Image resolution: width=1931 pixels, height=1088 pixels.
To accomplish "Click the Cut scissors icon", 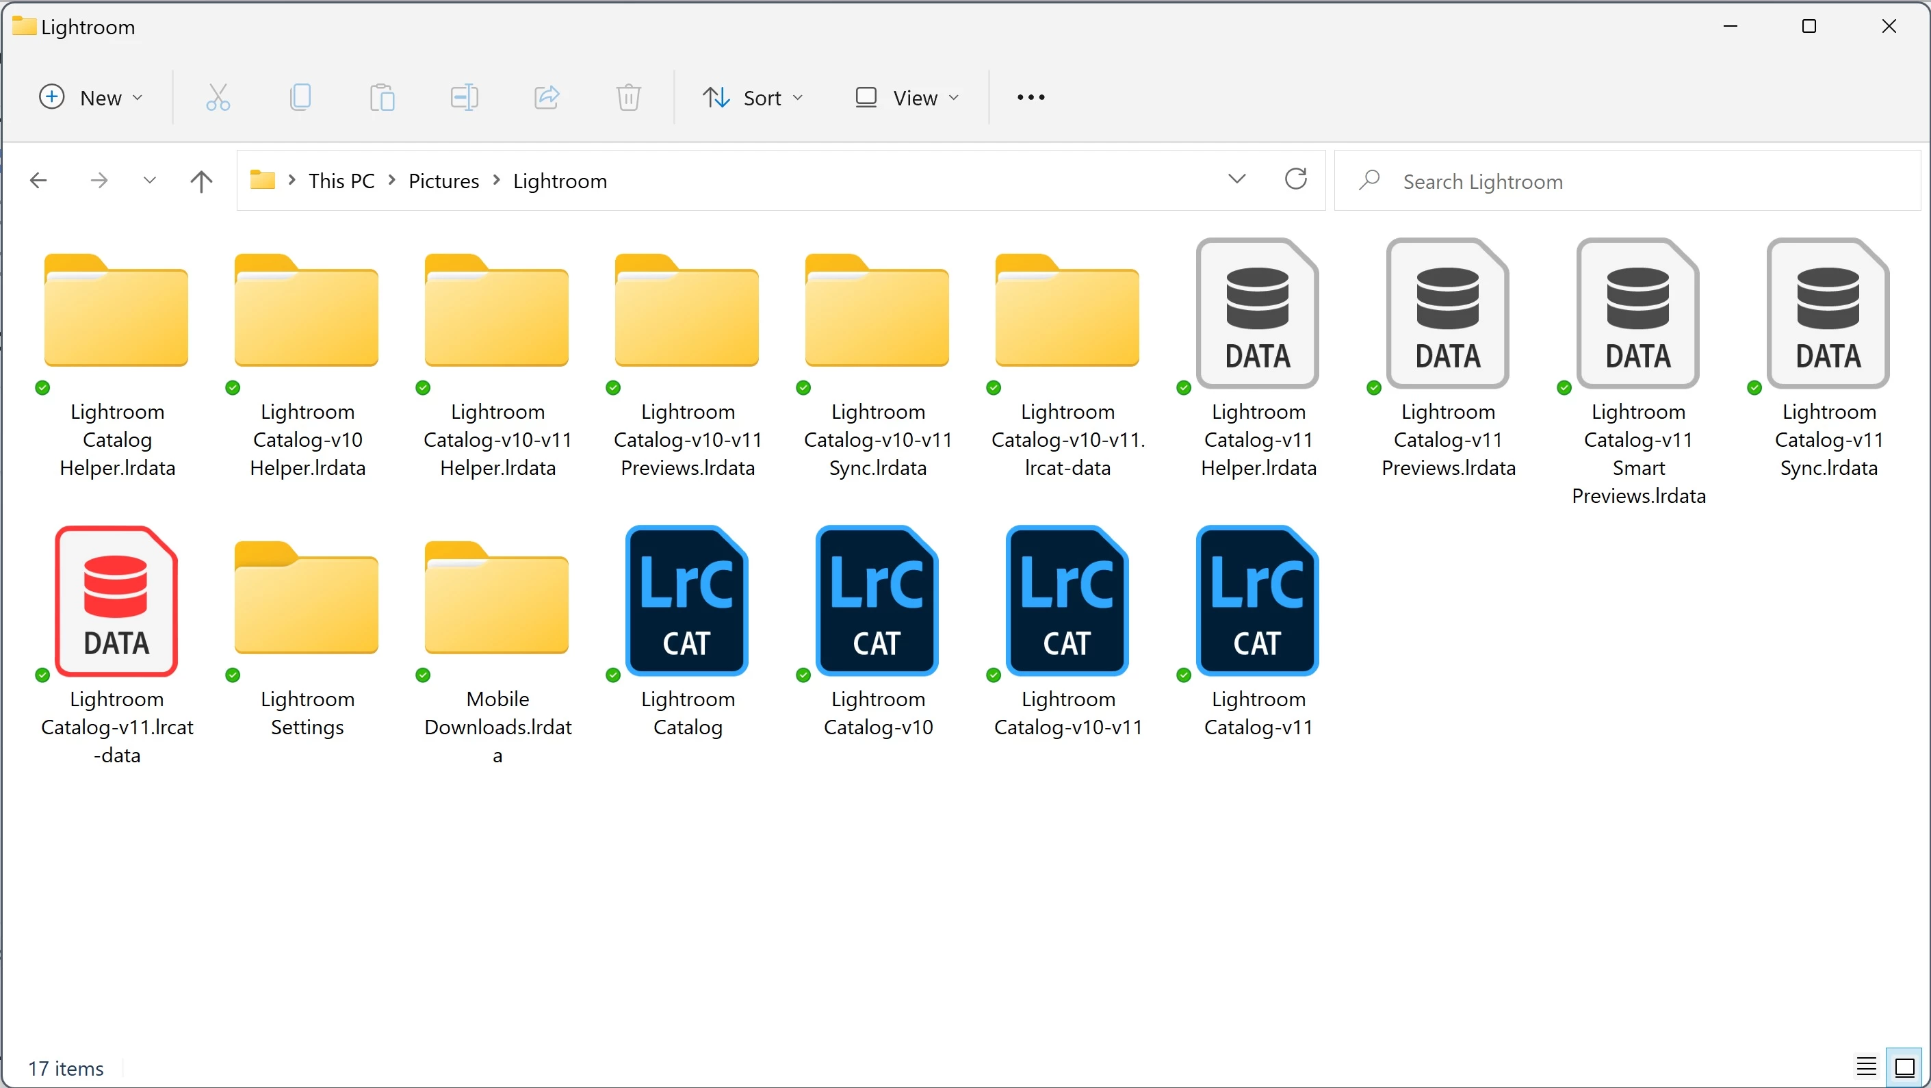I will (x=218, y=97).
